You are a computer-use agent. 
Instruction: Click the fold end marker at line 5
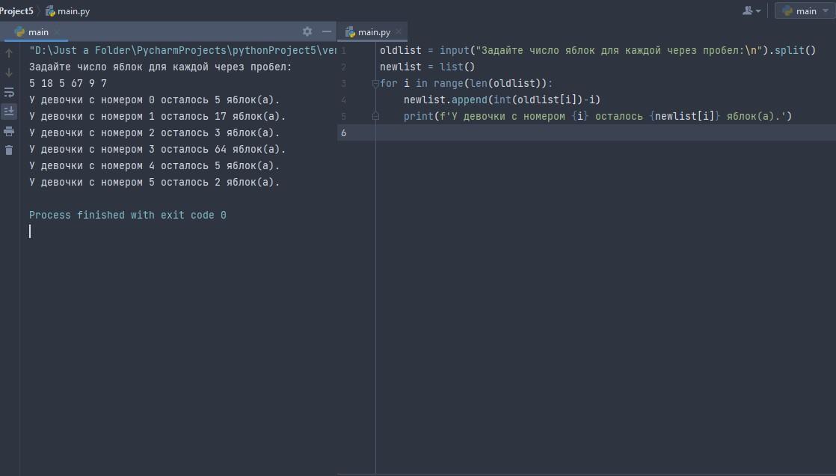click(x=375, y=116)
